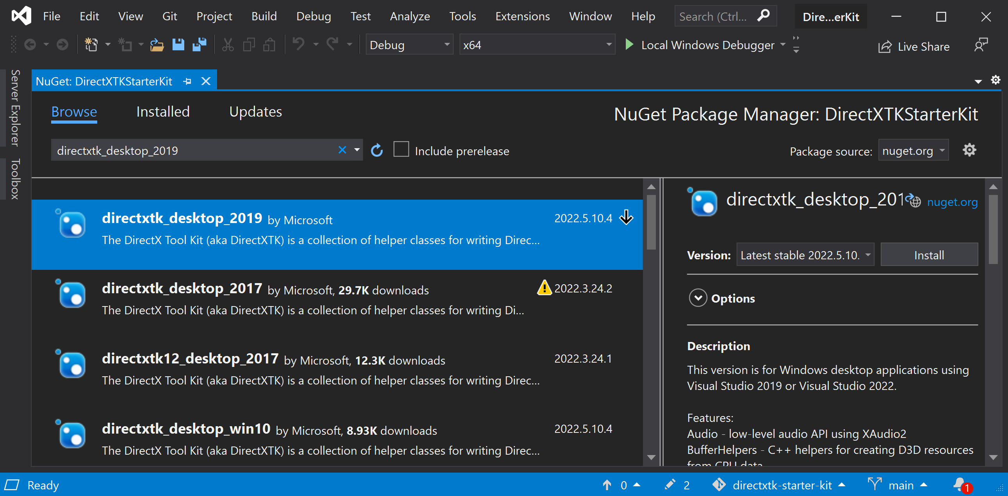Expand the Local Windows Debugger dropdown arrow
The height and width of the screenshot is (496, 1008).
tap(783, 44)
